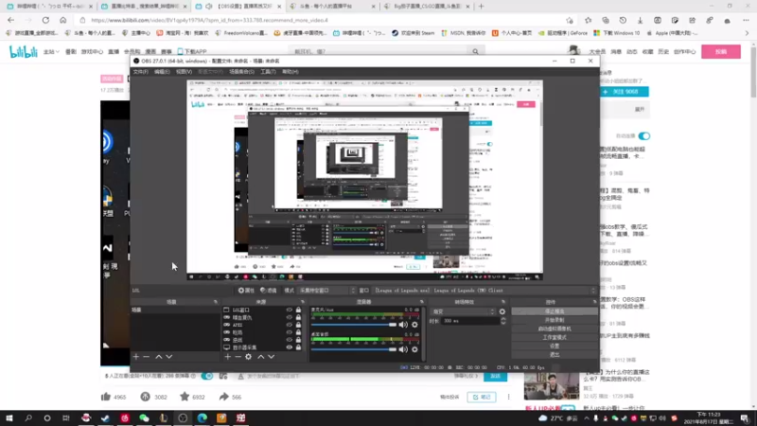Toggle visibility of APEX source
The height and width of the screenshot is (426, 757).
(x=290, y=325)
